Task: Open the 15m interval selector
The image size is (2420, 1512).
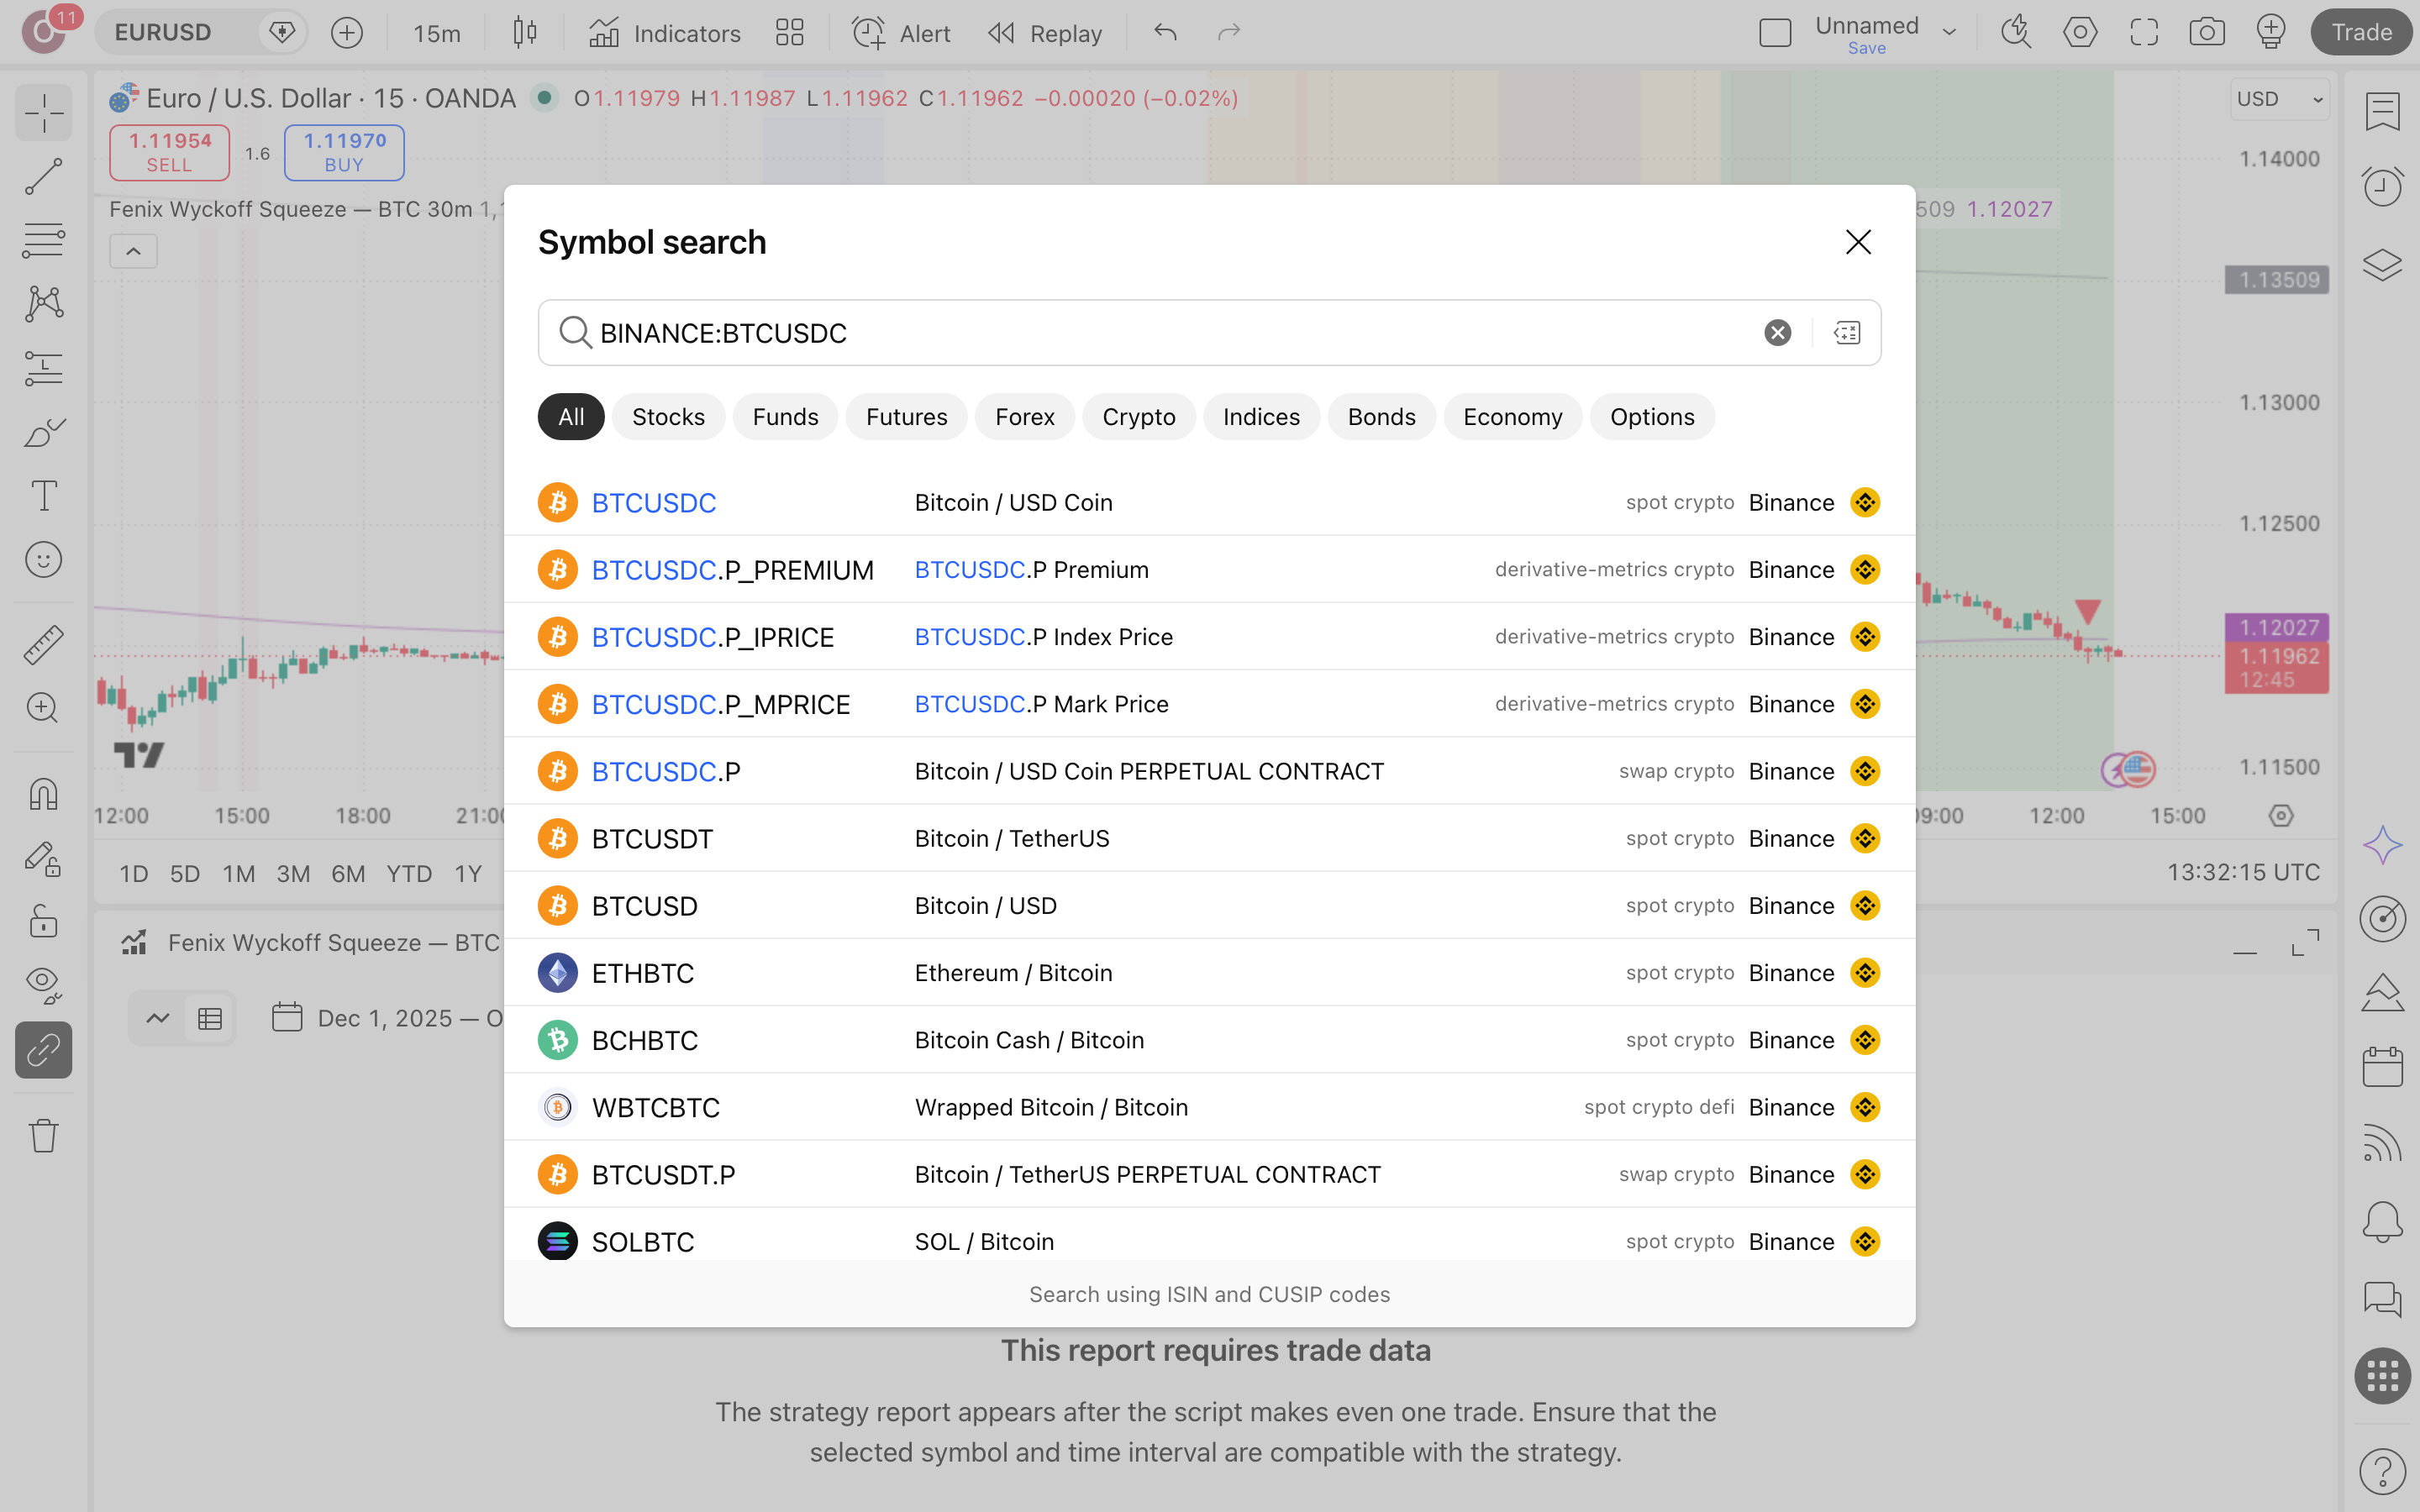Action: 437,33
